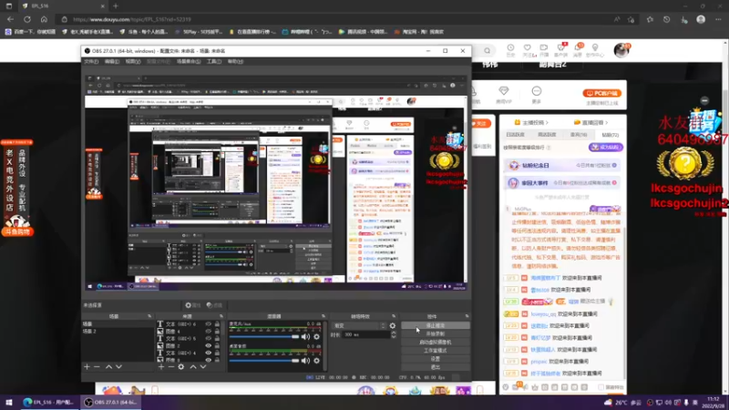The image size is (729, 410).
Task: Move the scene down in the Scenes list
Action: coord(119,367)
